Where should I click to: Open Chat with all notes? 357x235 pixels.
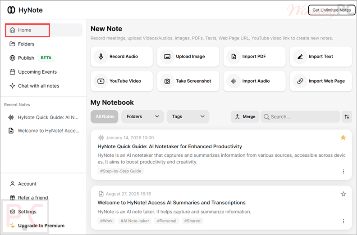(34, 86)
